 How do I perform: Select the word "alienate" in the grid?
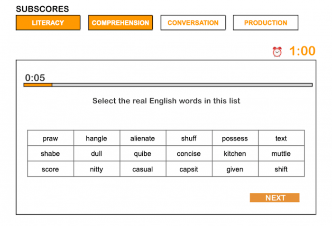pyautogui.click(x=143, y=139)
